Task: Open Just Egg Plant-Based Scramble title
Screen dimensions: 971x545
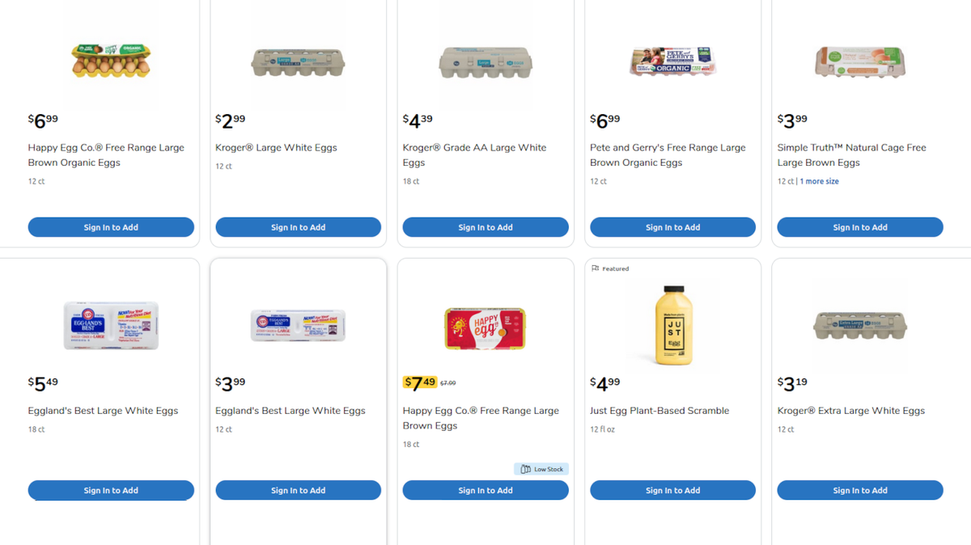Action: coord(659,411)
